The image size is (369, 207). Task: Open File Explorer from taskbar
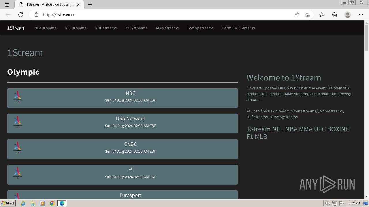pos(33,203)
